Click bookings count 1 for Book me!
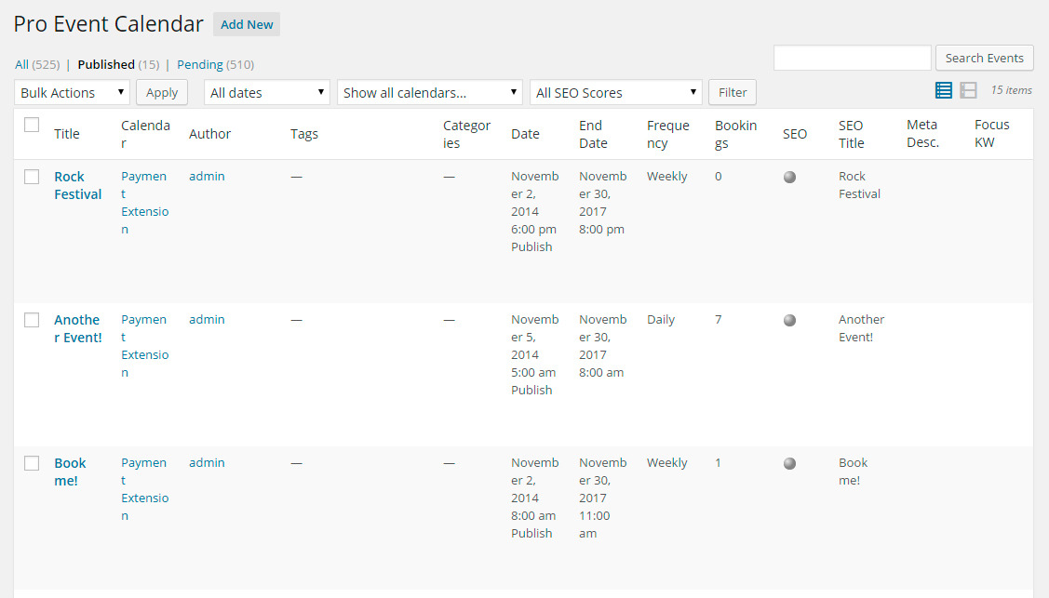Image resolution: width=1049 pixels, height=598 pixels. (718, 462)
